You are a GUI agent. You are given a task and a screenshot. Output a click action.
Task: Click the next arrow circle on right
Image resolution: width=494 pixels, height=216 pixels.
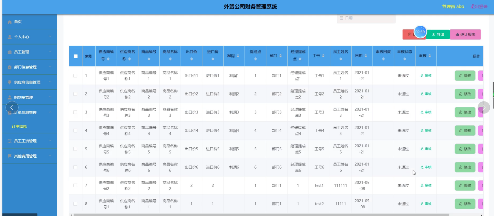(x=484, y=107)
